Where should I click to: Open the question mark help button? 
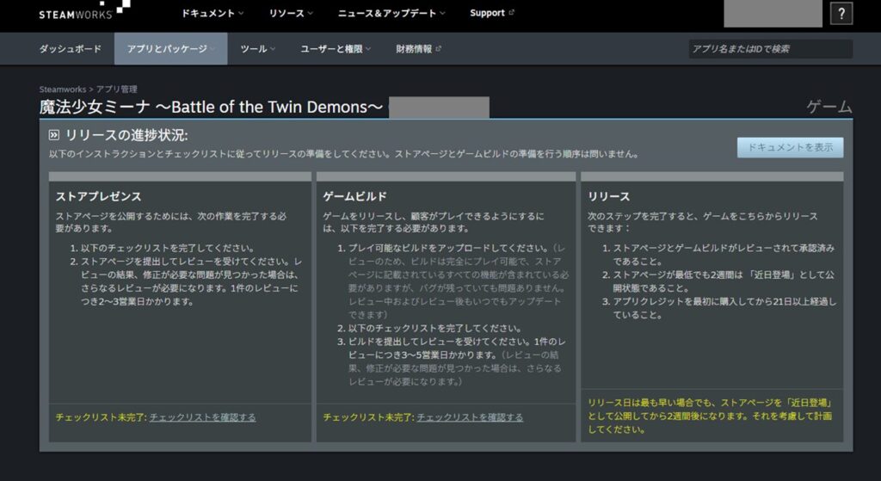841,14
